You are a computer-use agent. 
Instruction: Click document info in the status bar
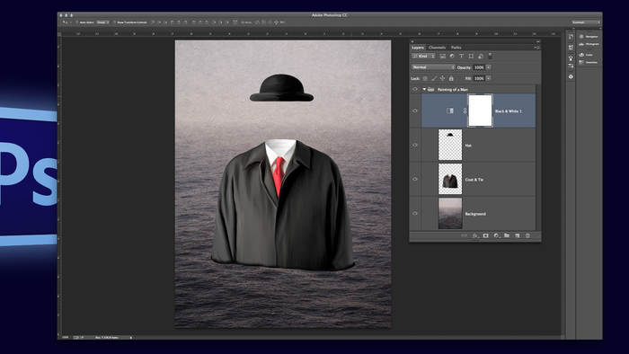point(107,338)
